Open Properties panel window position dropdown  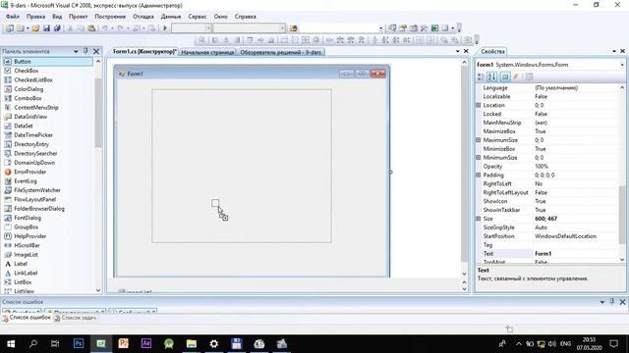click(614, 51)
